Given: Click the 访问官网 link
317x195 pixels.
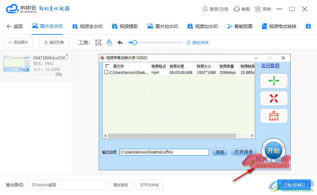Looking at the screenshot, I should [x=270, y=66].
